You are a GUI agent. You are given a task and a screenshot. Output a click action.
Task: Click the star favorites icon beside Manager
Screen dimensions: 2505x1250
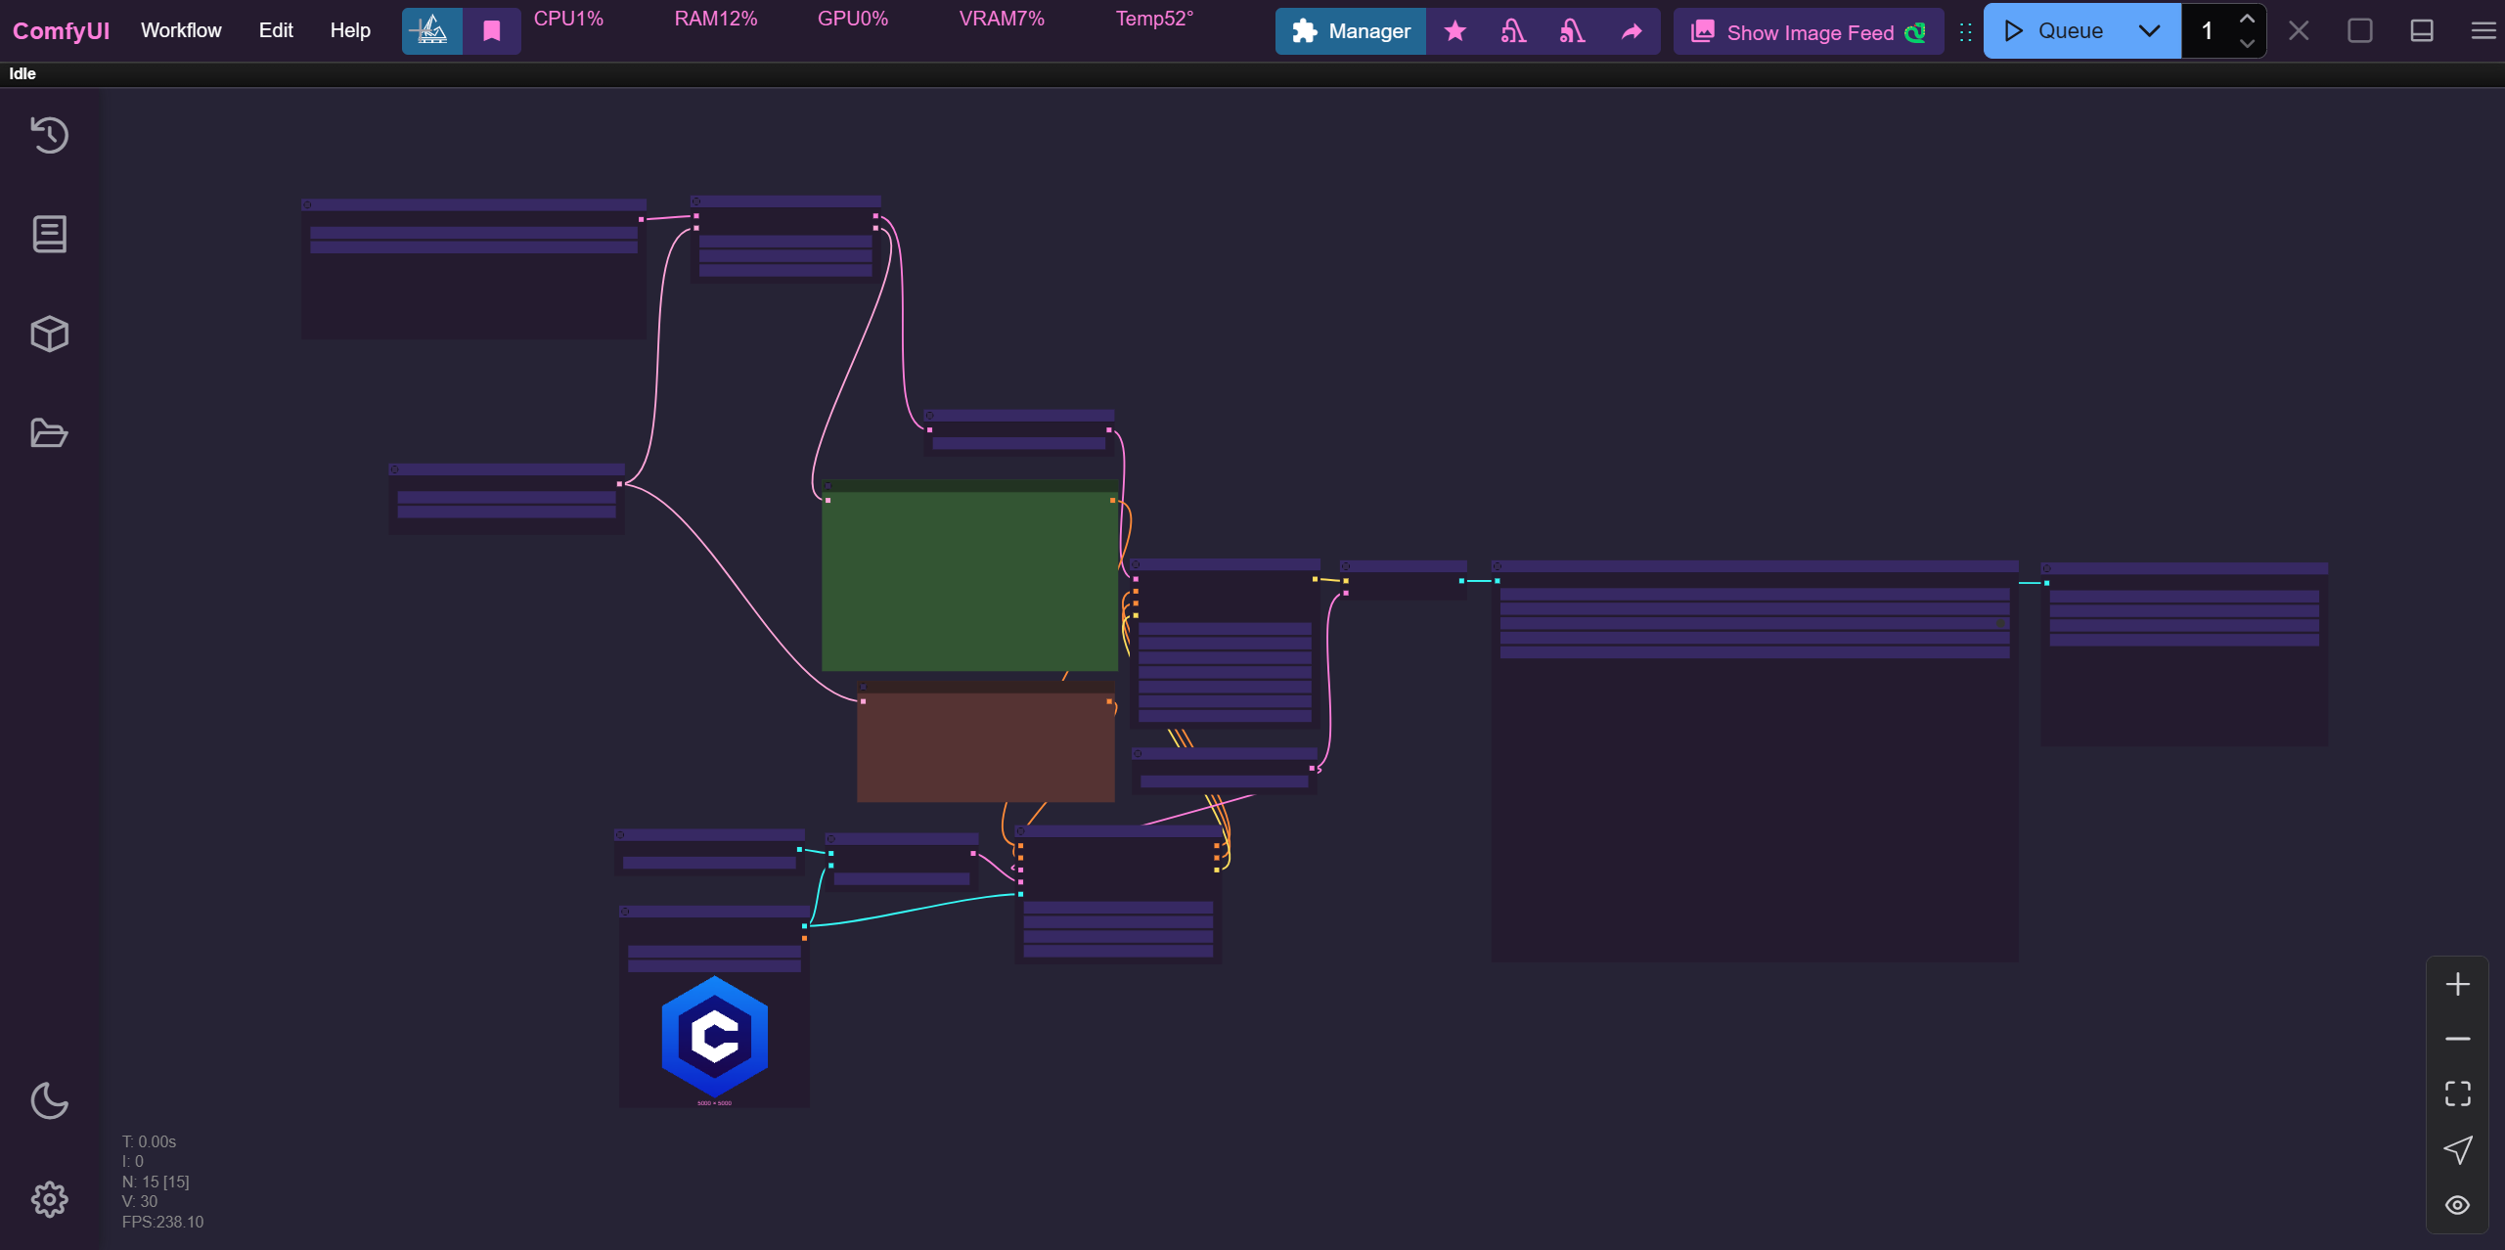(1454, 31)
